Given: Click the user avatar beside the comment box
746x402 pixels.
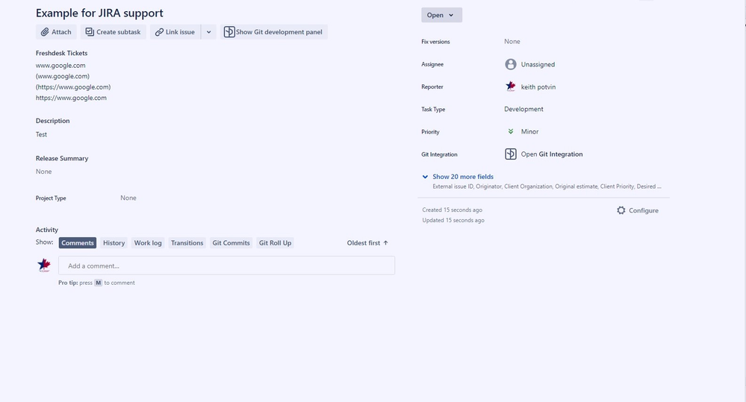Looking at the screenshot, I should click(44, 266).
